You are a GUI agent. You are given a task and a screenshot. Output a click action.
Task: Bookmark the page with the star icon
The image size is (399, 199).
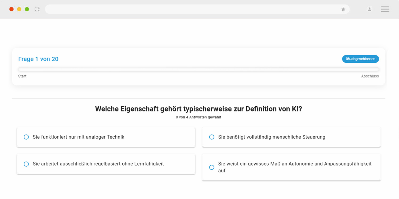click(x=343, y=9)
